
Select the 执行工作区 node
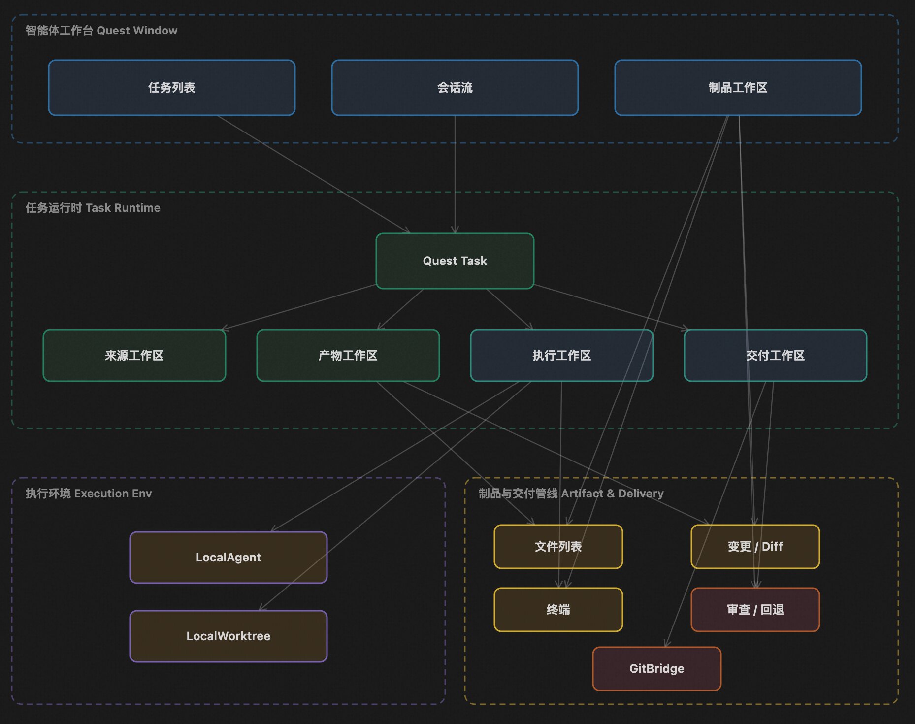pyautogui.click(x=562, y=356)
